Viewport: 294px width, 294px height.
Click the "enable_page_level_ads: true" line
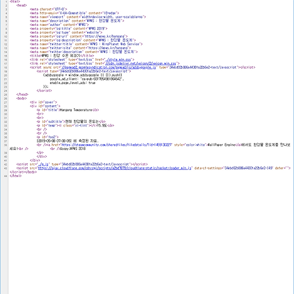[72, 83]
